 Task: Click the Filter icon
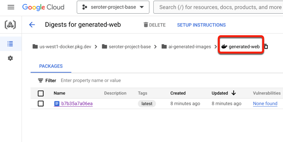41,81
